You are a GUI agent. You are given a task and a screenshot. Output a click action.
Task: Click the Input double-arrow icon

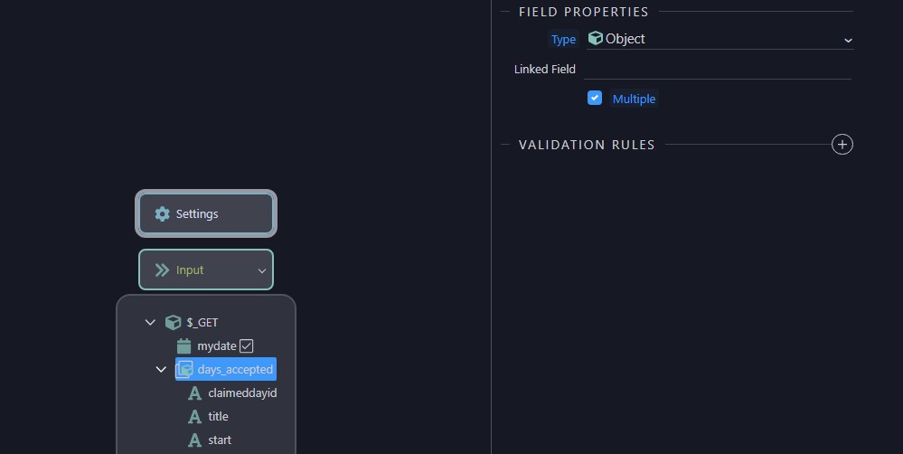pos(163,270)
